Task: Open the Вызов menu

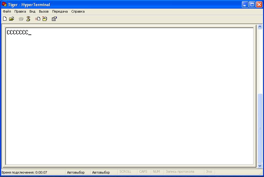Action: [44, 11]
